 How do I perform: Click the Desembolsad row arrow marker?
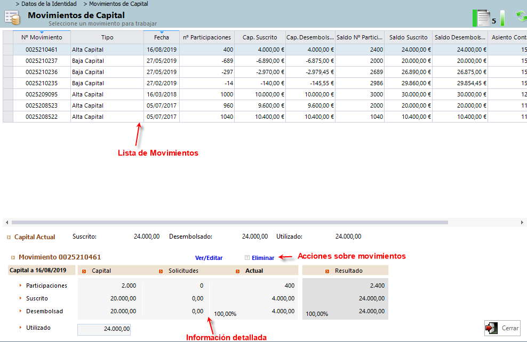pos(20,311)
